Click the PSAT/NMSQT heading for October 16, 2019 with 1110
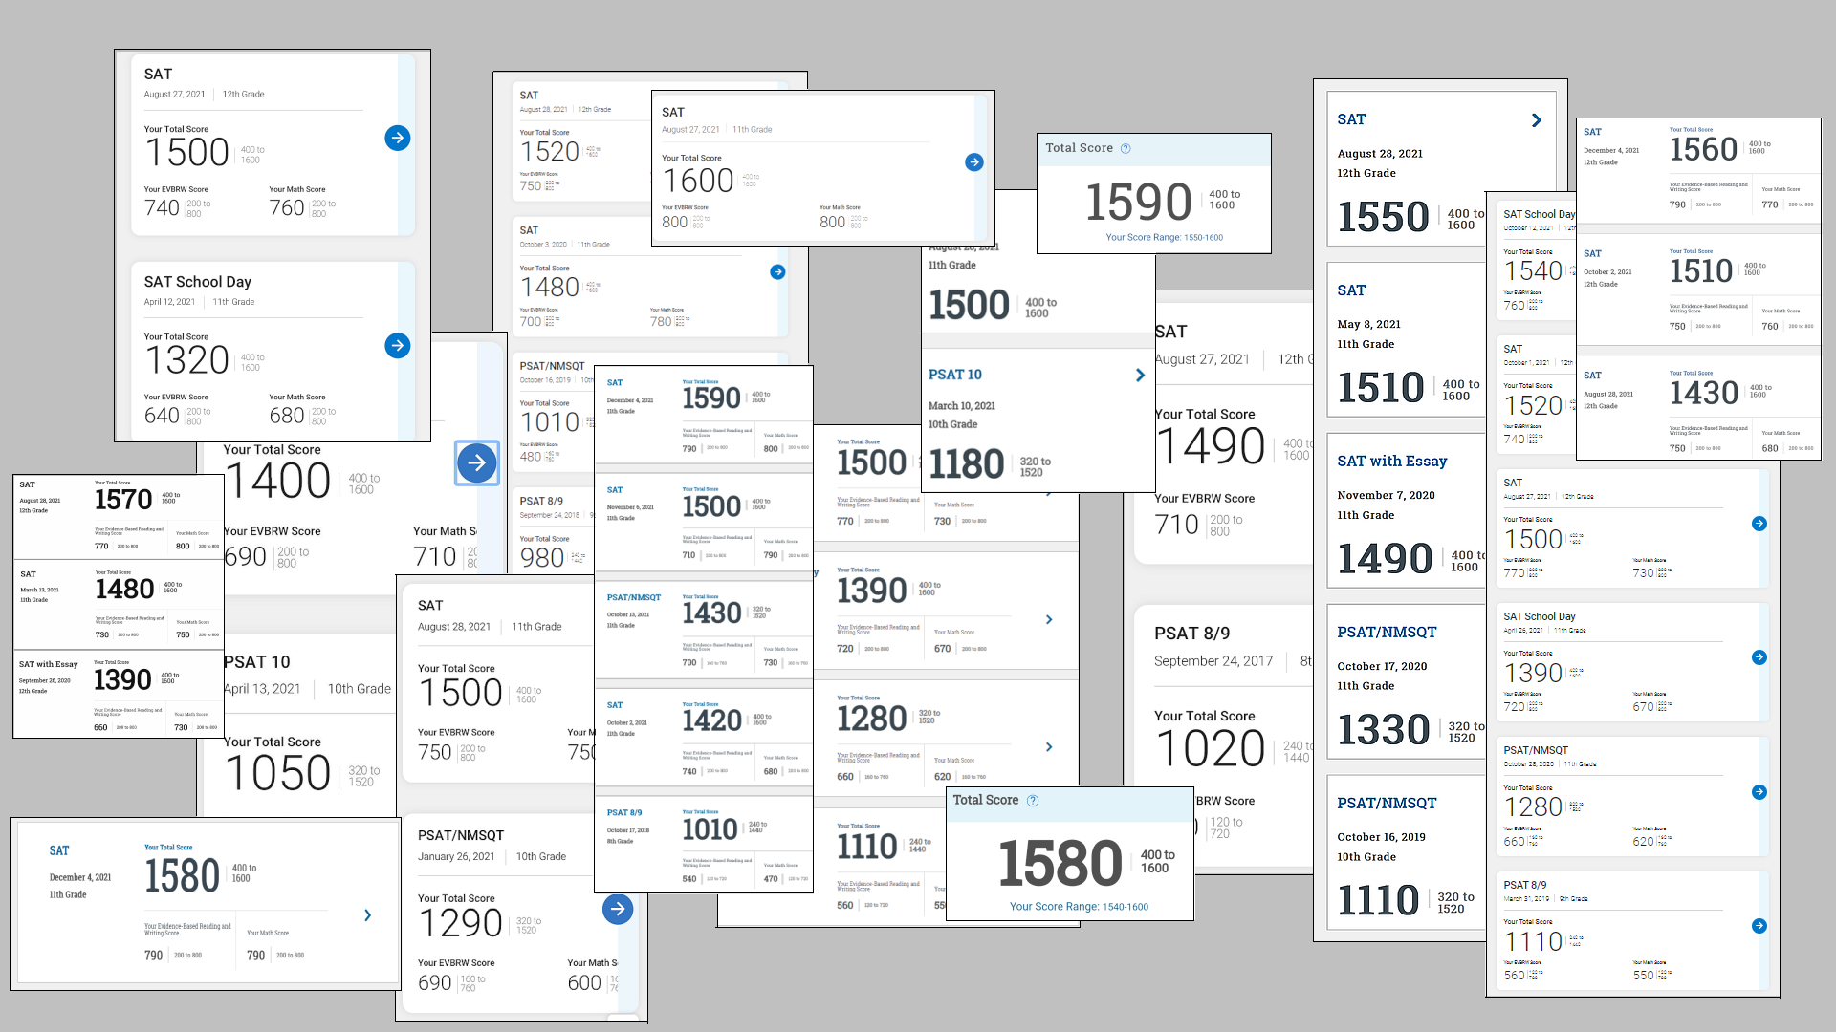 coord(1387,804)
